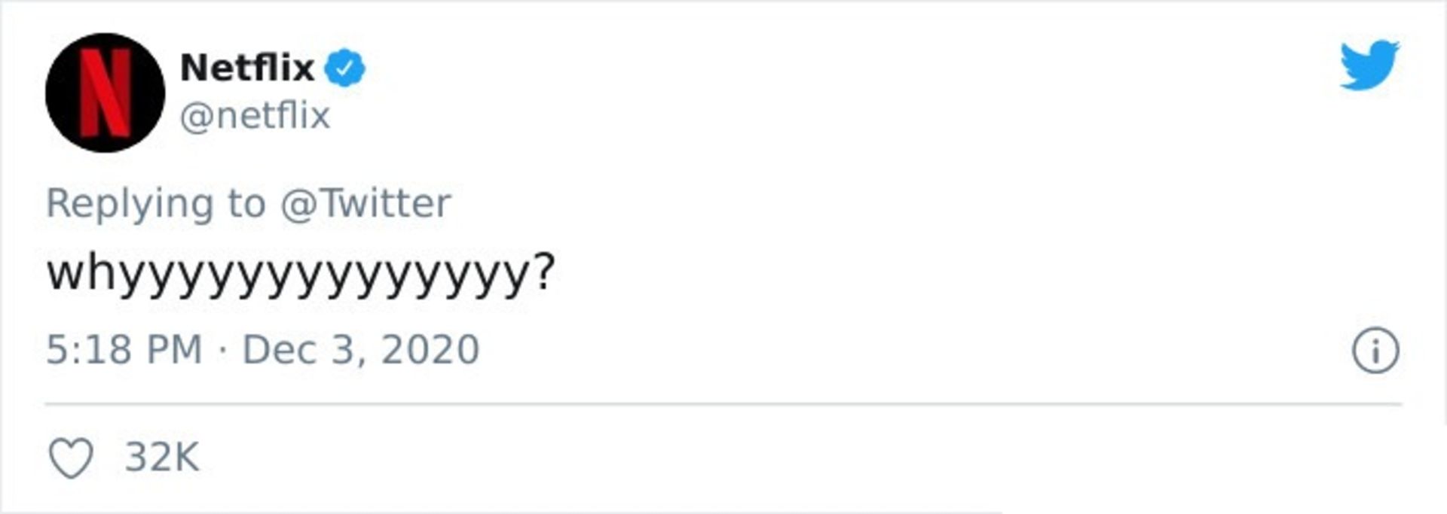Click the red N letter in logo
Screen dimensions: 1447x514
pos(106,93)
